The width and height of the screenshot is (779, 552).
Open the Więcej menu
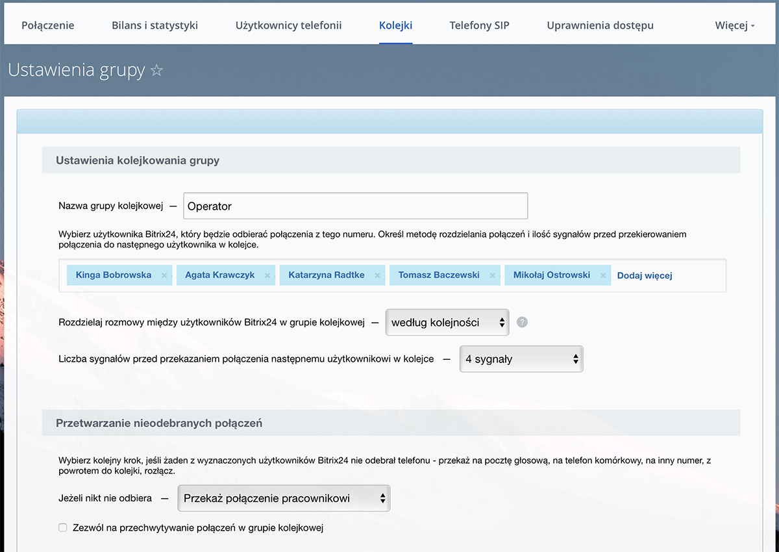735,26
